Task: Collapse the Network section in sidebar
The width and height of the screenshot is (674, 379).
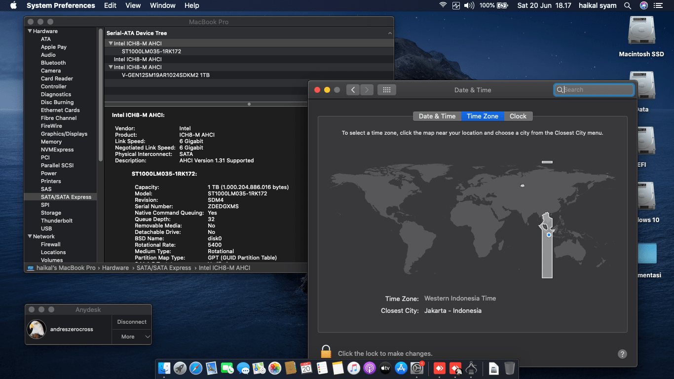Action: pos(30,236)
